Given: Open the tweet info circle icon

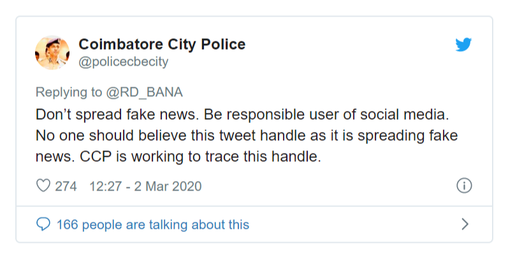Looking at the screenshot, I should pos(464,186).
